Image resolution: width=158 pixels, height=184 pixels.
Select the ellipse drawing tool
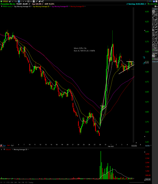click(153, 43)
